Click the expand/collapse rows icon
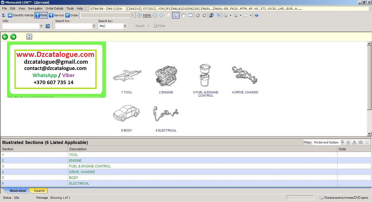The width and height of the screenshot is (372, 202). (361, 142)
